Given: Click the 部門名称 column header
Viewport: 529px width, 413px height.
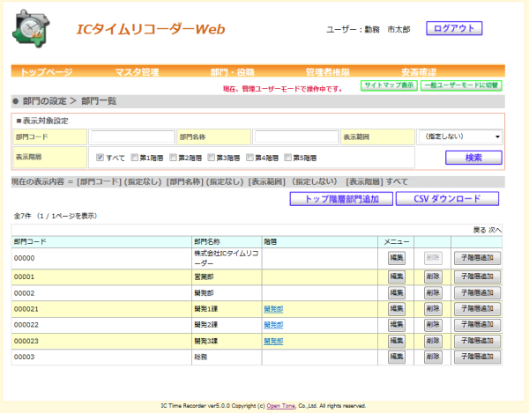Looking at the screenshot, I should tap(227, 242).
